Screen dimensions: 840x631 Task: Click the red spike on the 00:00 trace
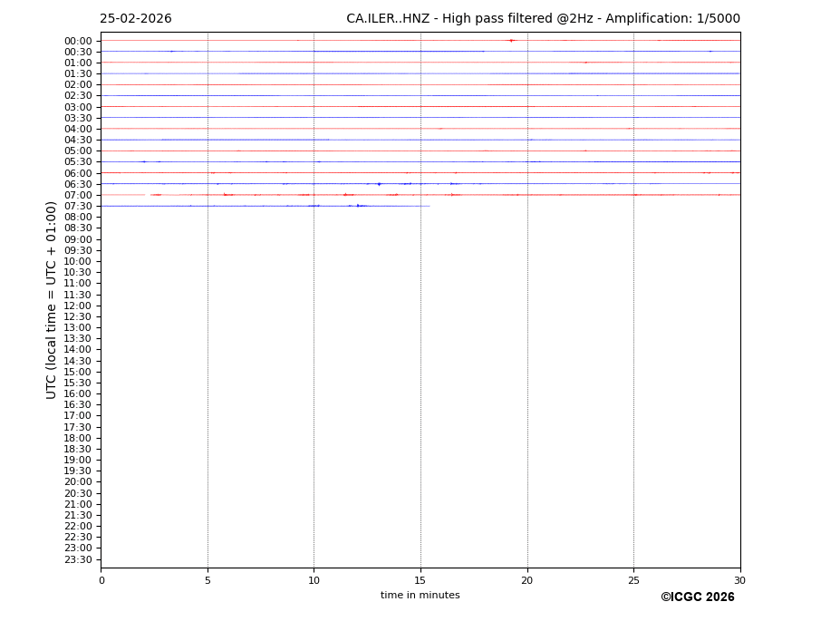(x=511, y=40)
